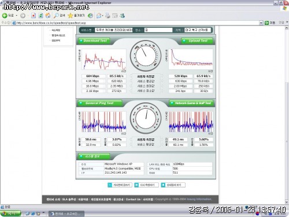Image resolution: width=289 pixels, height=217 pixels.
Task: Click the IE Back arrow button
Action: [x=8, y=16]
